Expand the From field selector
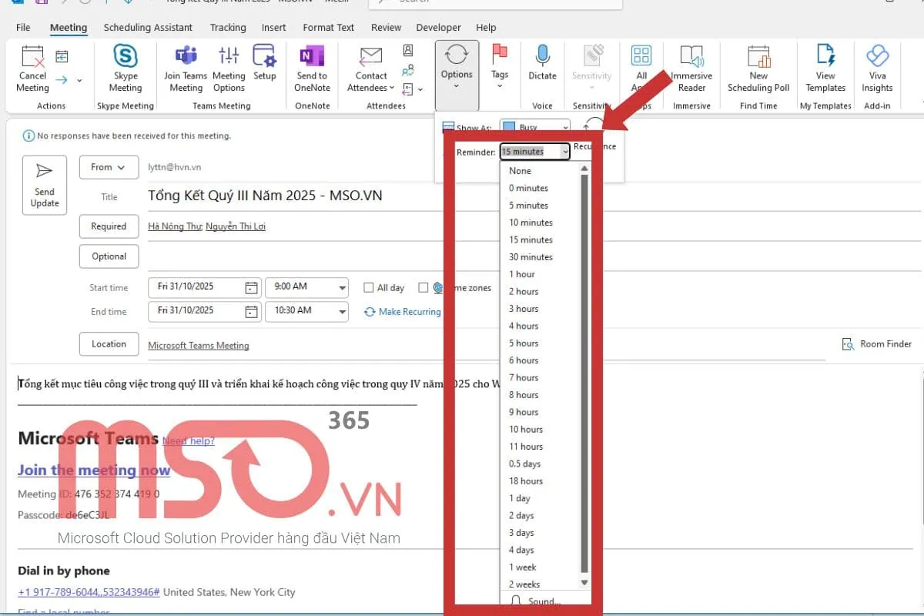This screenshot has width=924, height=616. coord(109,167)
